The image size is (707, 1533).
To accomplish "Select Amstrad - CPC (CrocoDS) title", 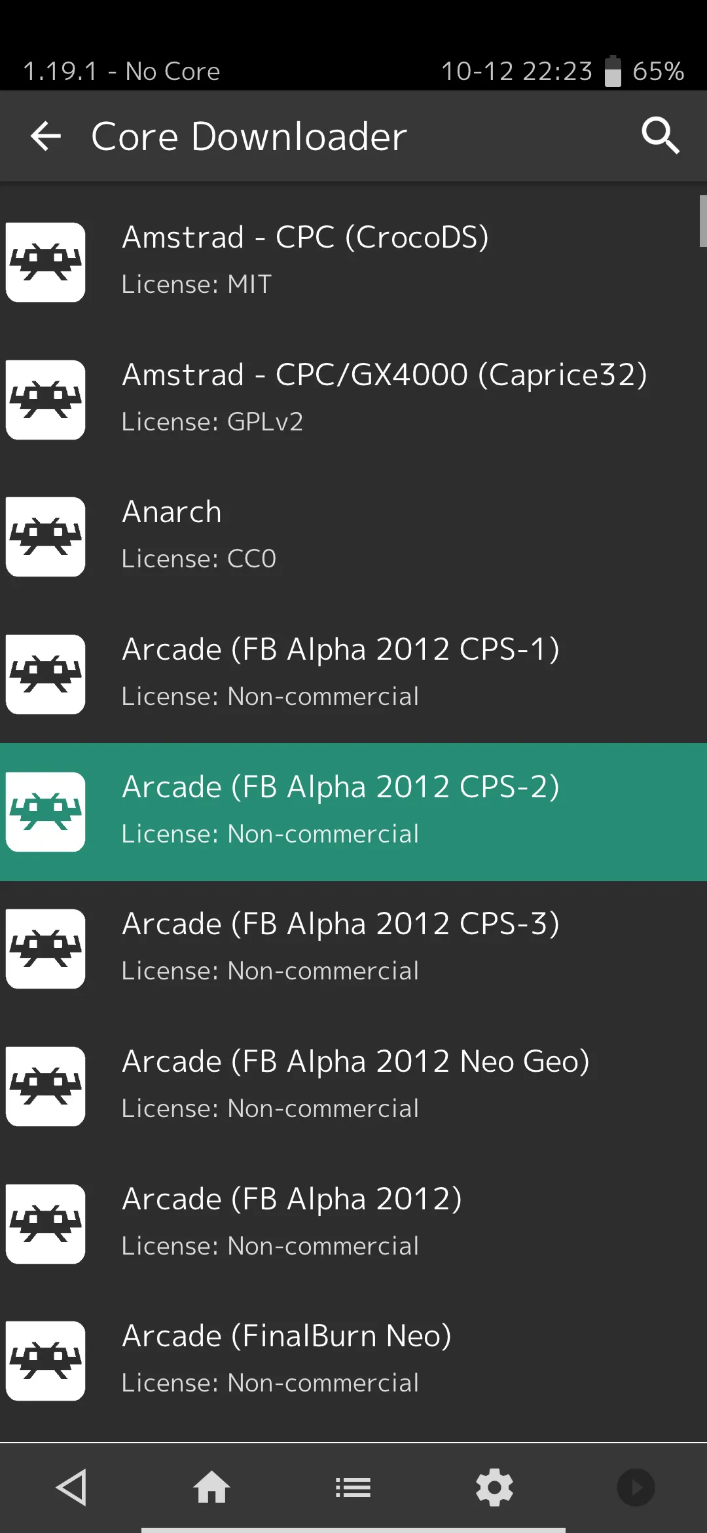I will [x=306, y=237].
